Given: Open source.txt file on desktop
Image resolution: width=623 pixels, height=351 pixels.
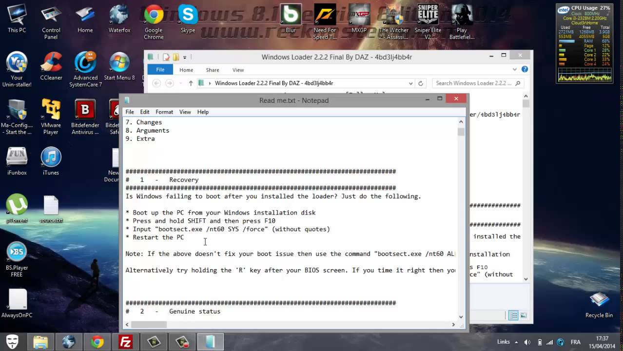Looking at the screenshot, I should coord(51,209).
